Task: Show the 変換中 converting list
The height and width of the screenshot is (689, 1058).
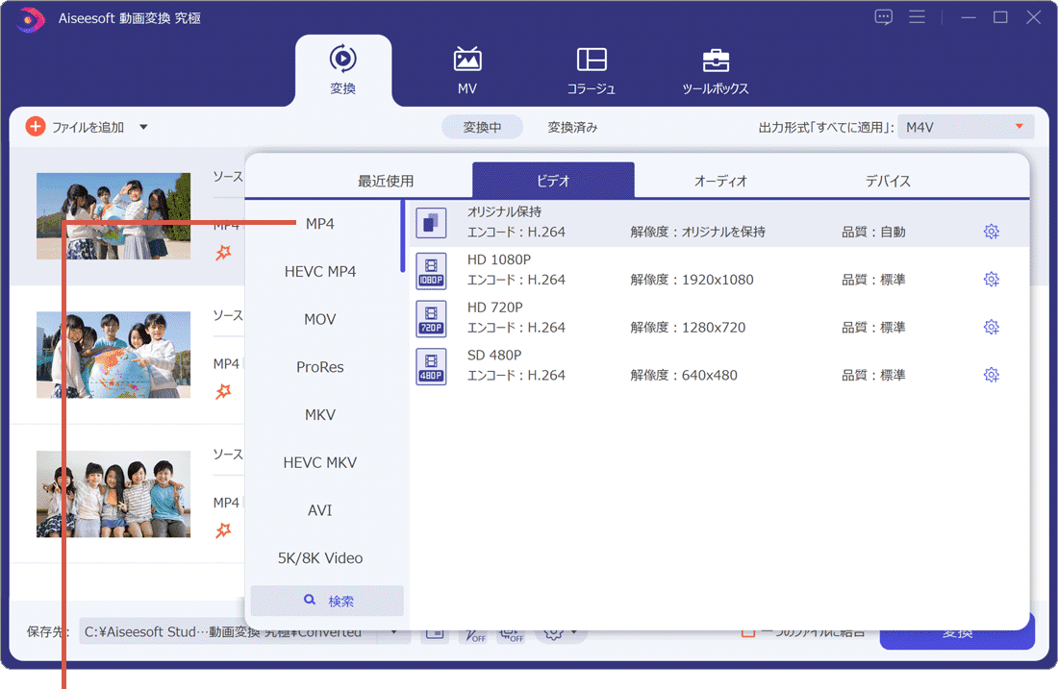Action: [x=482, y=127]
